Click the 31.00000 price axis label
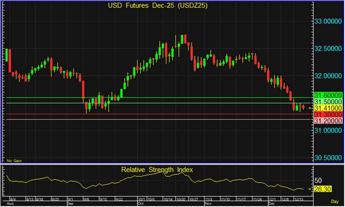The height and width of the screenshot is (207, 345). pos(328,131)
